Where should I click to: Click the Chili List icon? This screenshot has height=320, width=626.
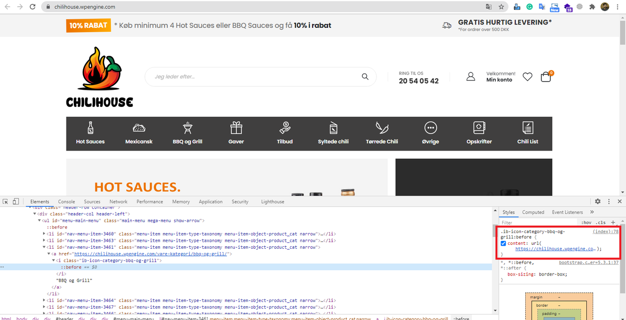pyautogui.click(x=528, y=128)
